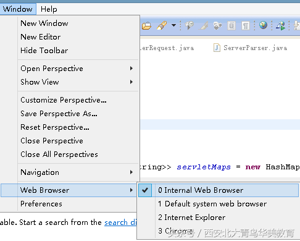The width and height of the screenshot is (300, 241).
Task: Click the flashlight search icon
Action: (x=162, y=25)
